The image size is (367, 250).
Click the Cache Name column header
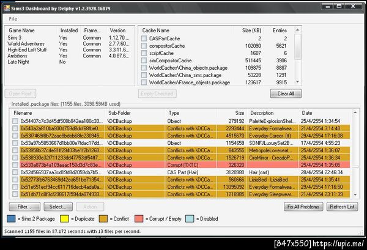point(186,31)
